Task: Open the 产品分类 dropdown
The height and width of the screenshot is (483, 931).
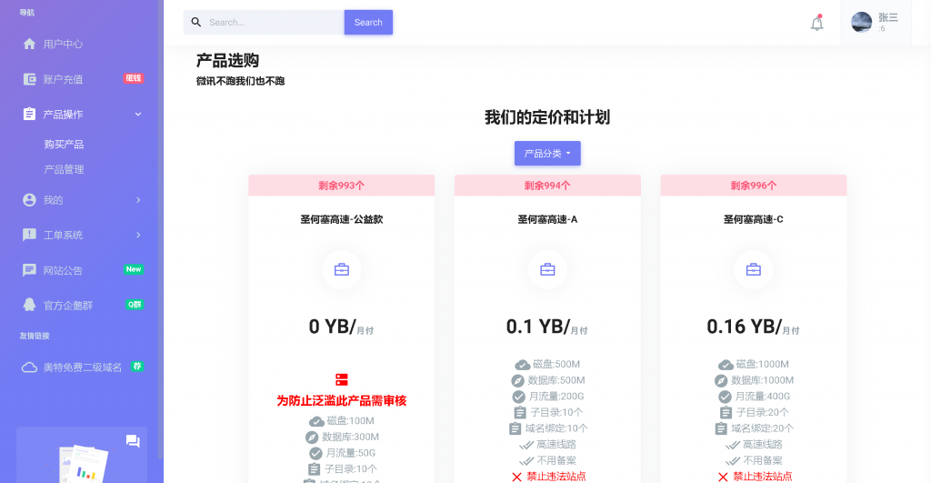Action: point(547,154)
